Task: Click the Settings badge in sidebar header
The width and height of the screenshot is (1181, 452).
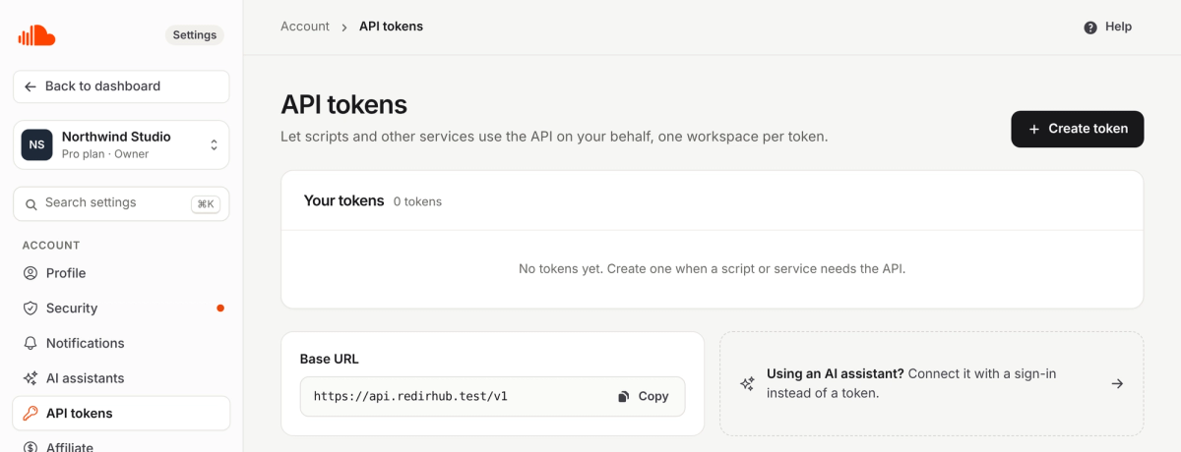Action: 195,35
